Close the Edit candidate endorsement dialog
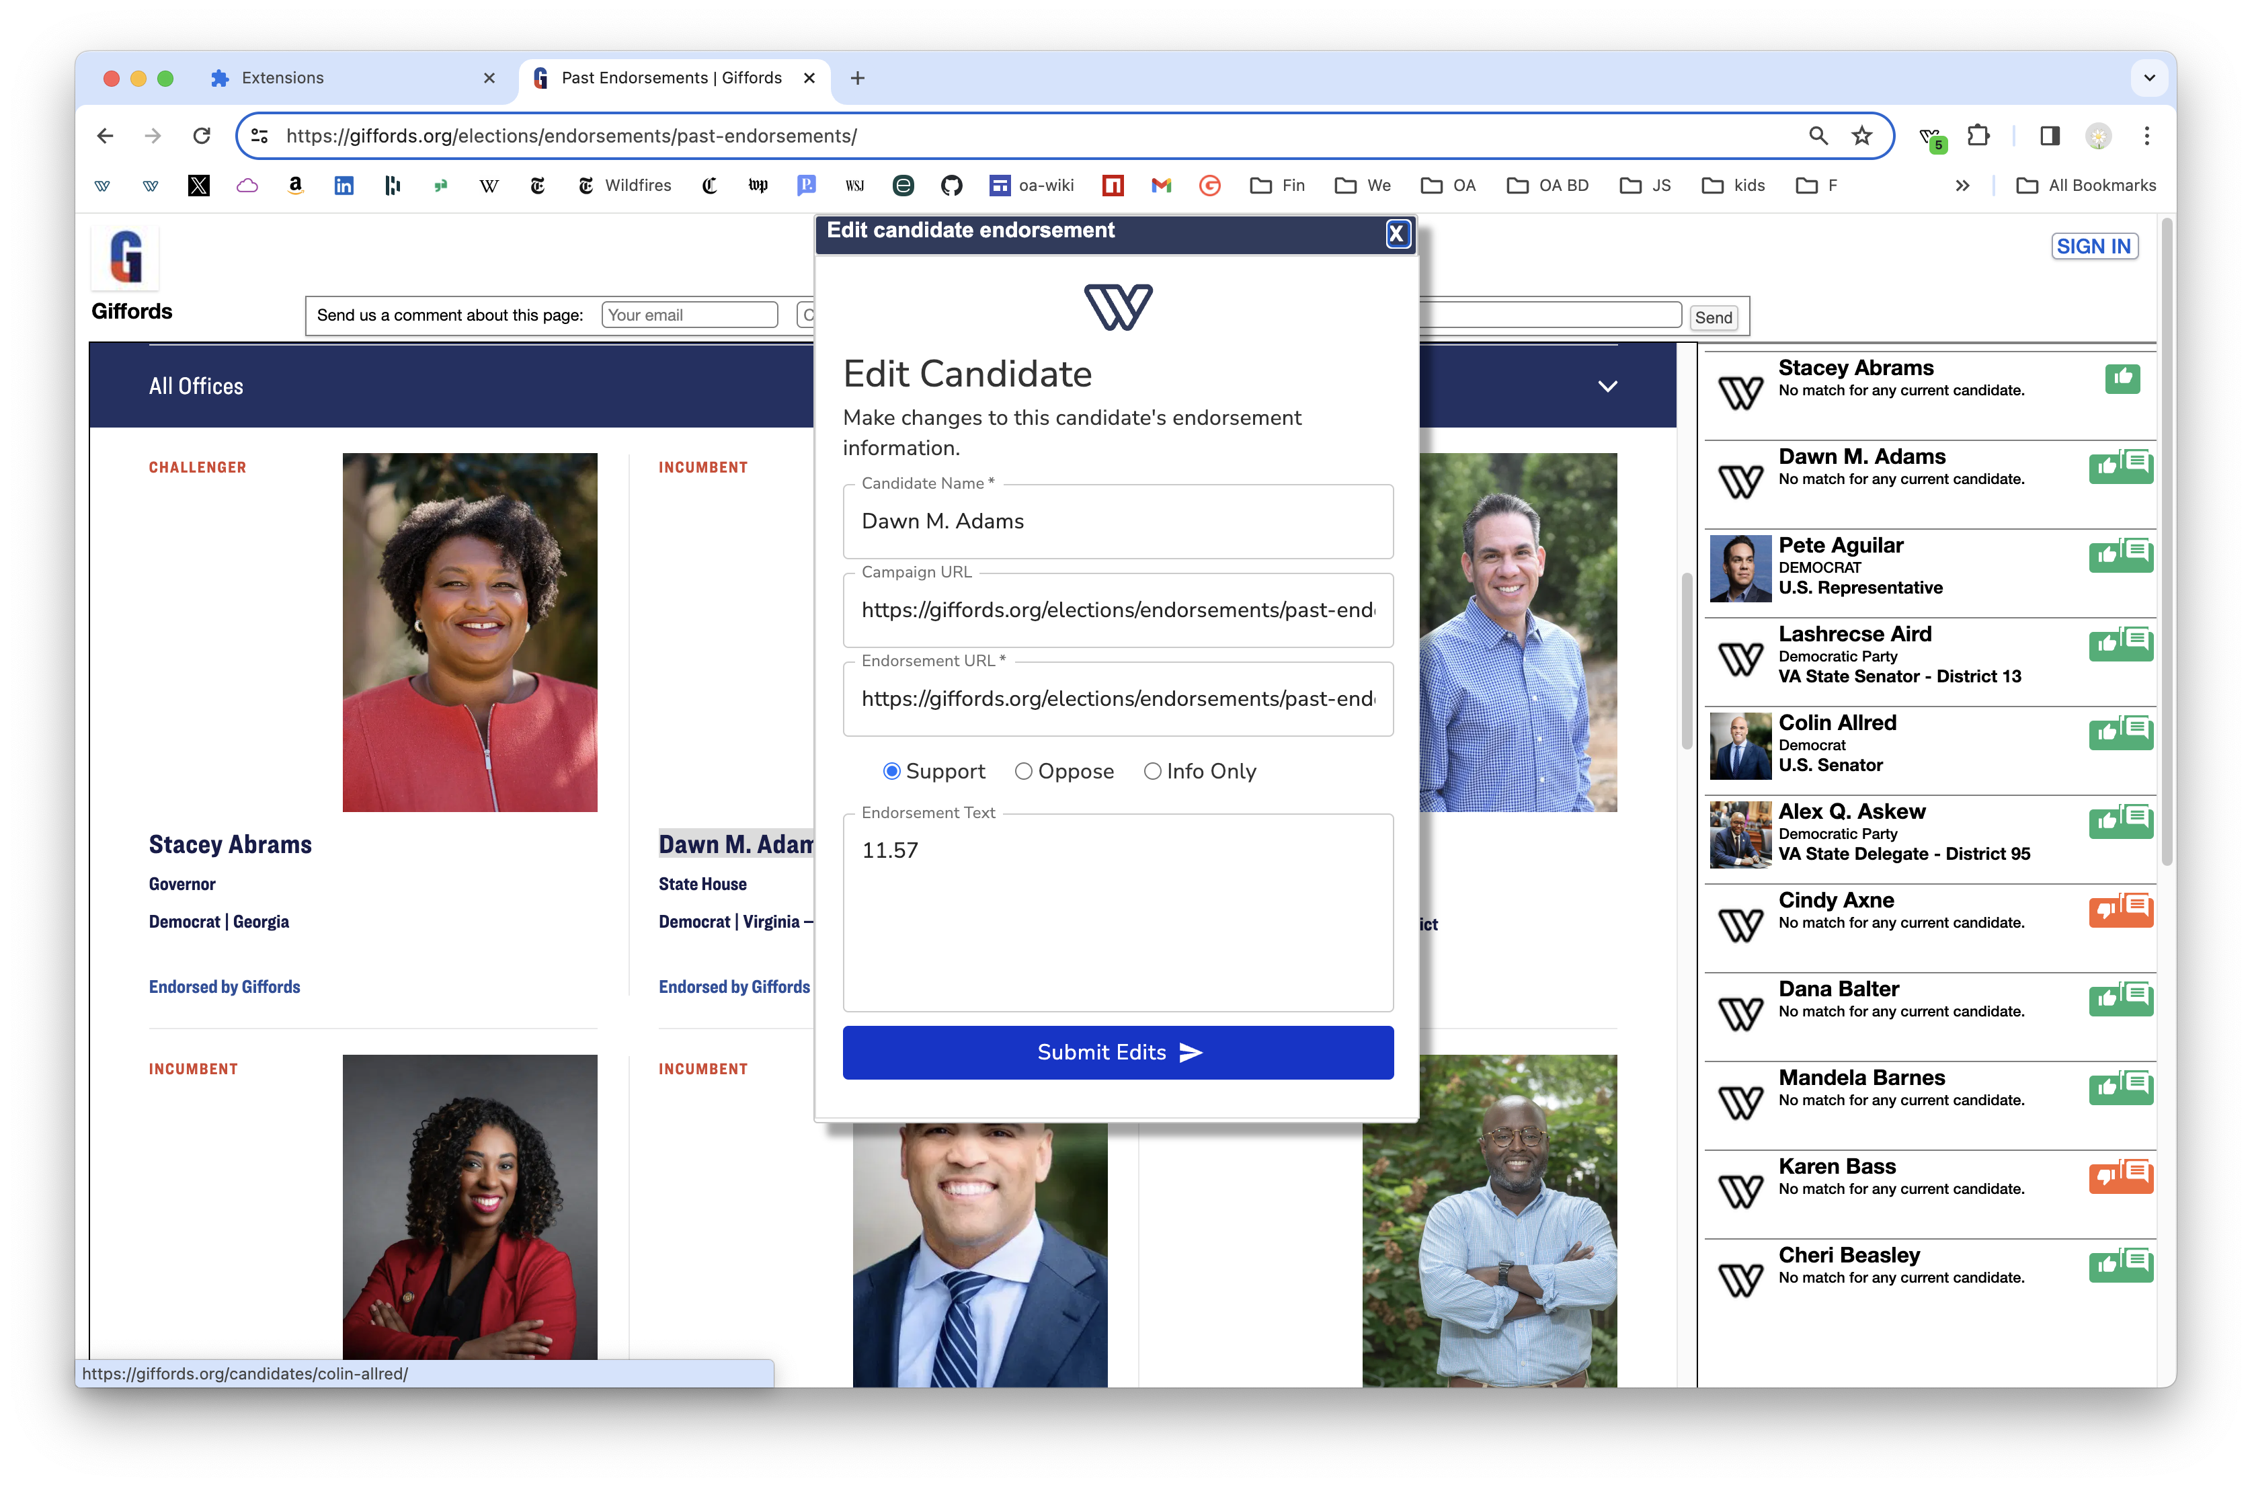The image size is (2252, 1487). [1397, 233]
